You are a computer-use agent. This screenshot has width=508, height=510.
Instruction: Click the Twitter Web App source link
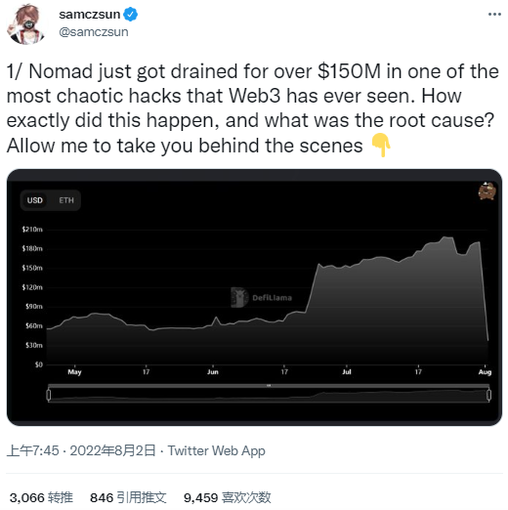[x=217, y=450]
